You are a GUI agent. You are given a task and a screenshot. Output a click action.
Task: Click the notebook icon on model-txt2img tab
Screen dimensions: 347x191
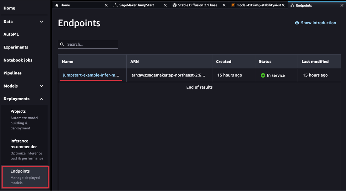(x=233, y=5)
